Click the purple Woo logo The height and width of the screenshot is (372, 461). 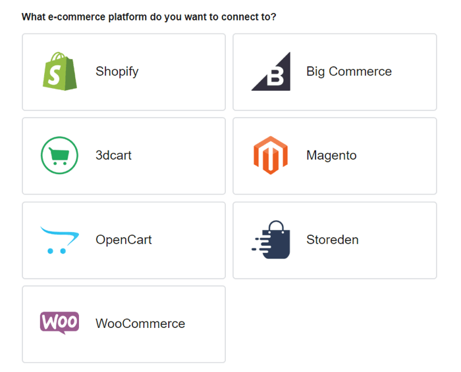(x=59, y=323)
